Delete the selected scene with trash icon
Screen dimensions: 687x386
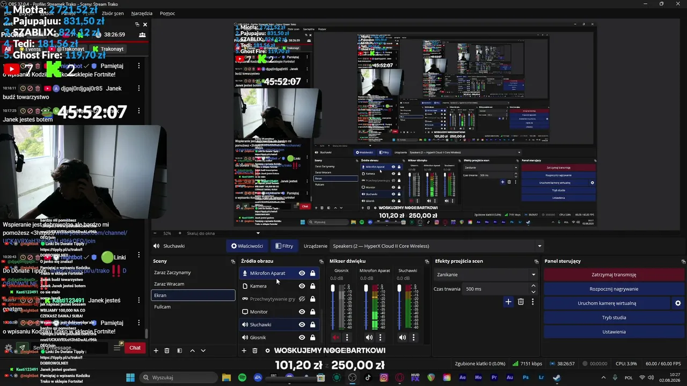[x=167, y=351]
